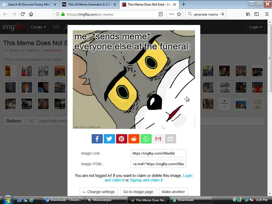Select Image HTML code field

click(158, 164)
